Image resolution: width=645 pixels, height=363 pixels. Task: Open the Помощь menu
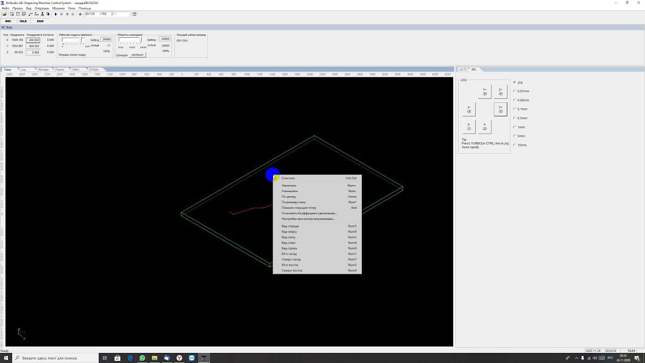[85, 8]
